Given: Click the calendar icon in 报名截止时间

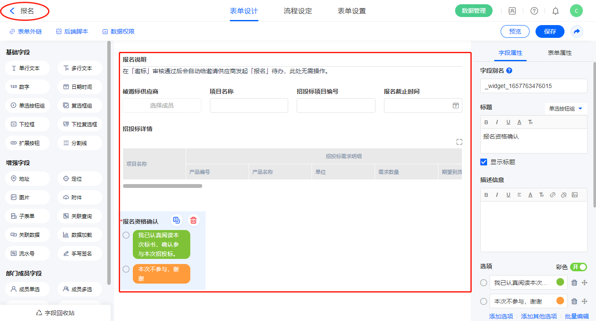Looking at the screenshot, I should pyautogui.click(x=456, y=105).
